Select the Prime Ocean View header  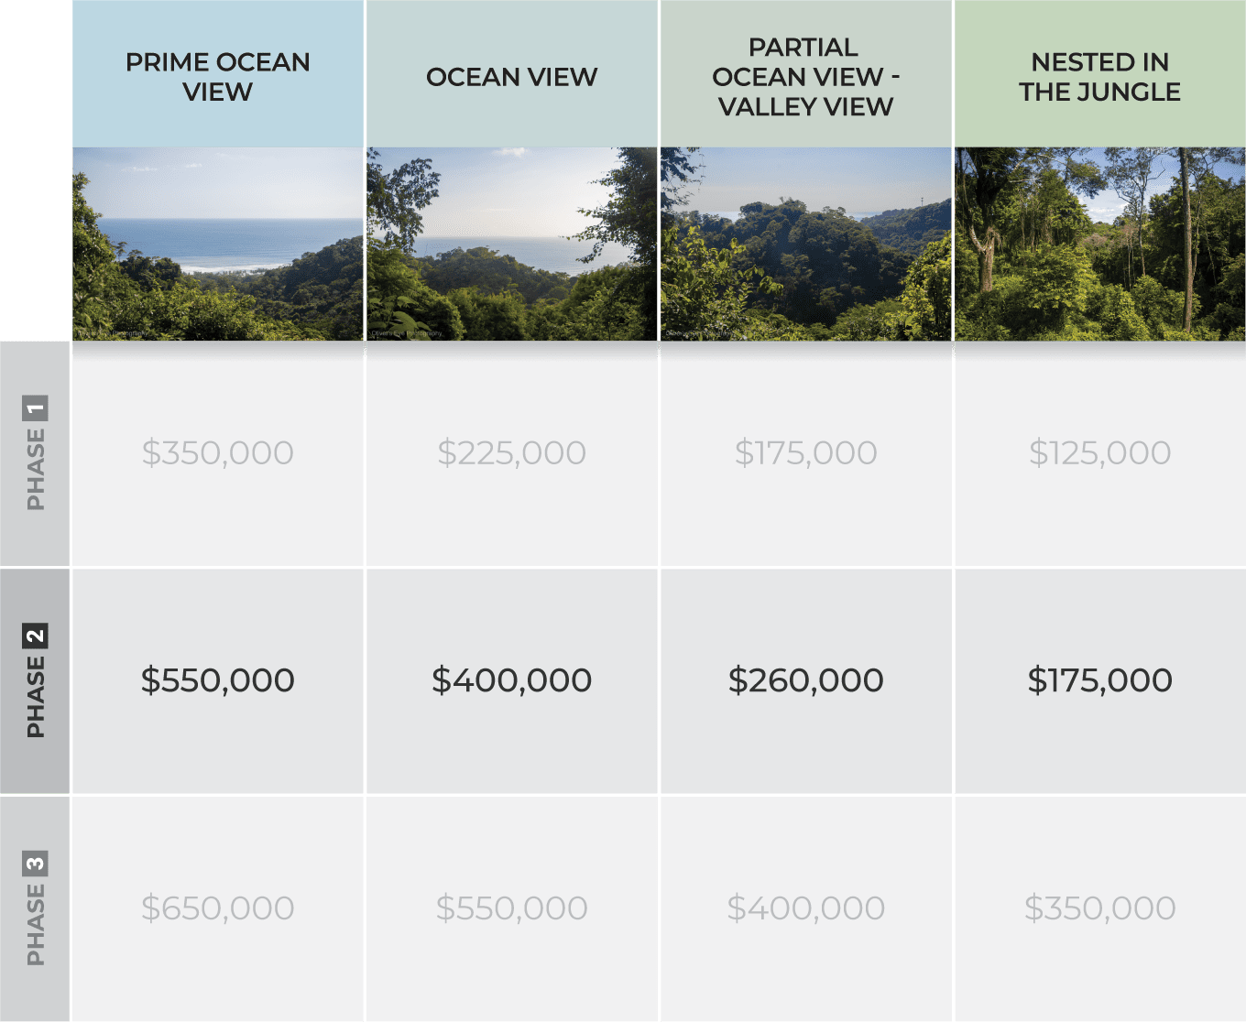pos(218,74)
